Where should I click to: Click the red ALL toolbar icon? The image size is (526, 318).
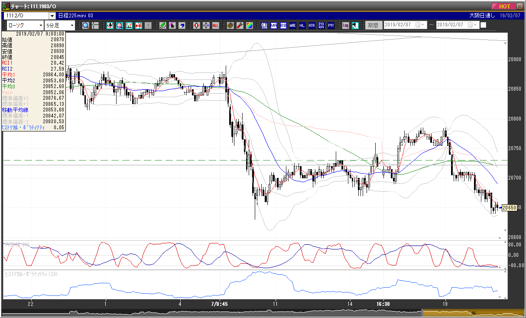coord(215,25)
